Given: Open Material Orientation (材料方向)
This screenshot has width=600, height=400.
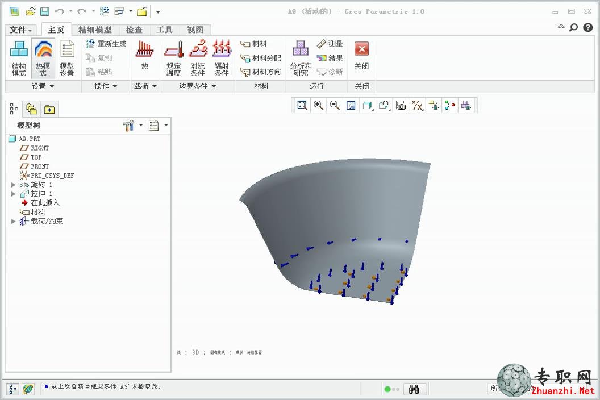Looking at the screenshot, I should click(261, 72).
